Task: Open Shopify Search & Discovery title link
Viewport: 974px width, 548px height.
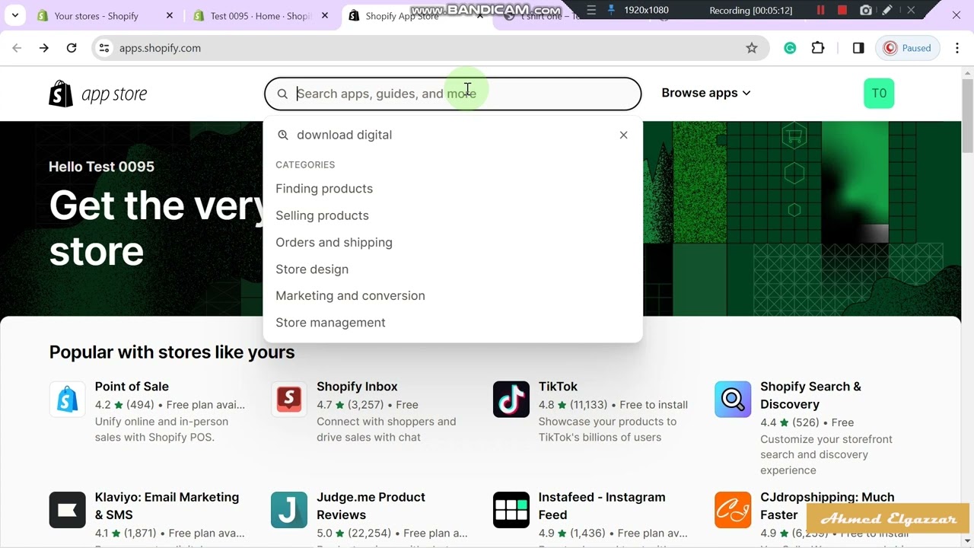Action: pos(810,395)
